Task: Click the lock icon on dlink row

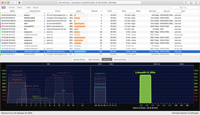Action: [44, 24]
